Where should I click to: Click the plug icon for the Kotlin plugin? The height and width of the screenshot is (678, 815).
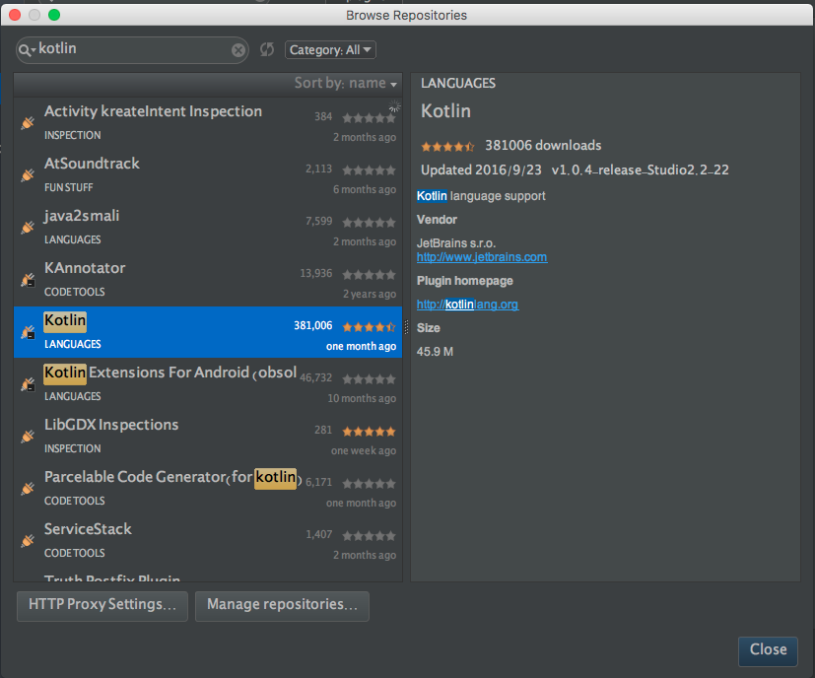tap(28, 332)
